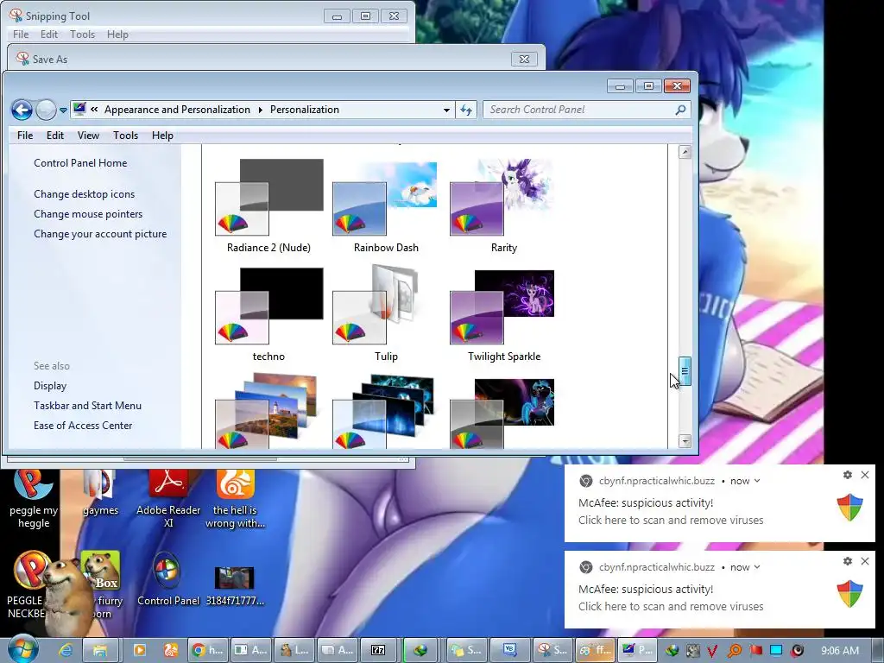Switch to Chrome taskbar button
The image size is (884, 663).
pos(207,650)
